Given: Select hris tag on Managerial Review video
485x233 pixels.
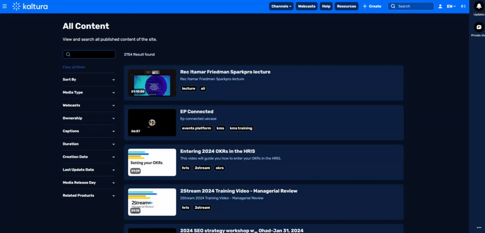Looking at the screenshot, I should coord(186,208).
